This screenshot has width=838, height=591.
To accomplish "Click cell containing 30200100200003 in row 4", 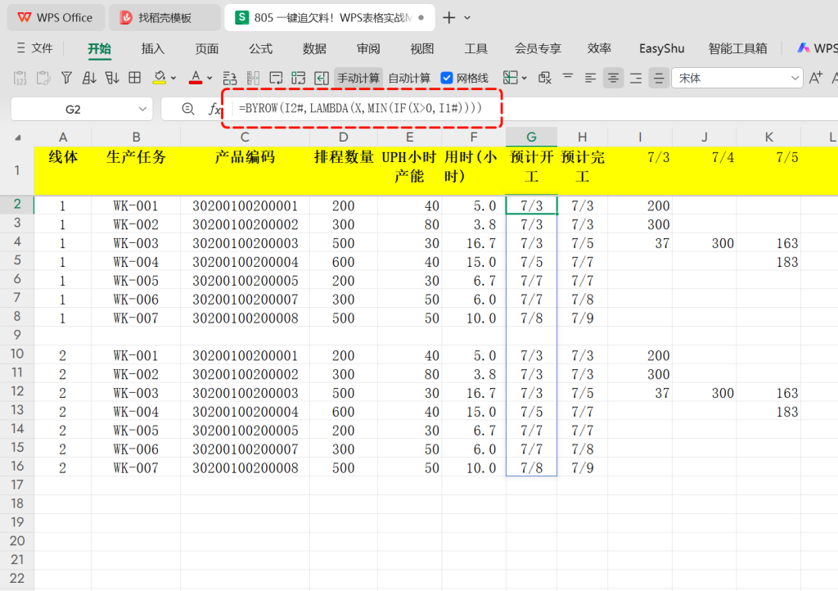I will click(x=245, y=243).
